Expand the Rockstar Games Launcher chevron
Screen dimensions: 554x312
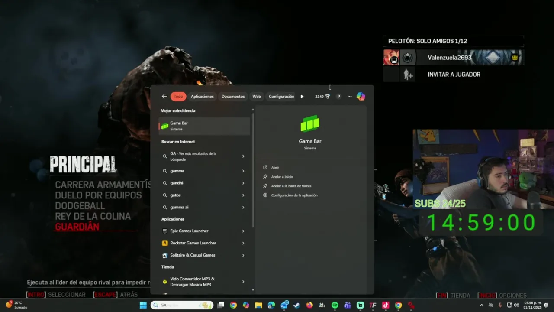click(x=243, y=243)
